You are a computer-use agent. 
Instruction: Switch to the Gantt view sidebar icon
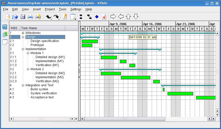(5, 27)
